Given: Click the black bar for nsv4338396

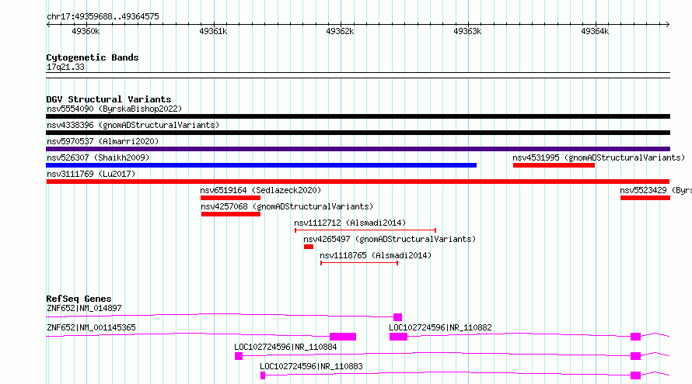Looking at the screenshot, I should (358, 133).
